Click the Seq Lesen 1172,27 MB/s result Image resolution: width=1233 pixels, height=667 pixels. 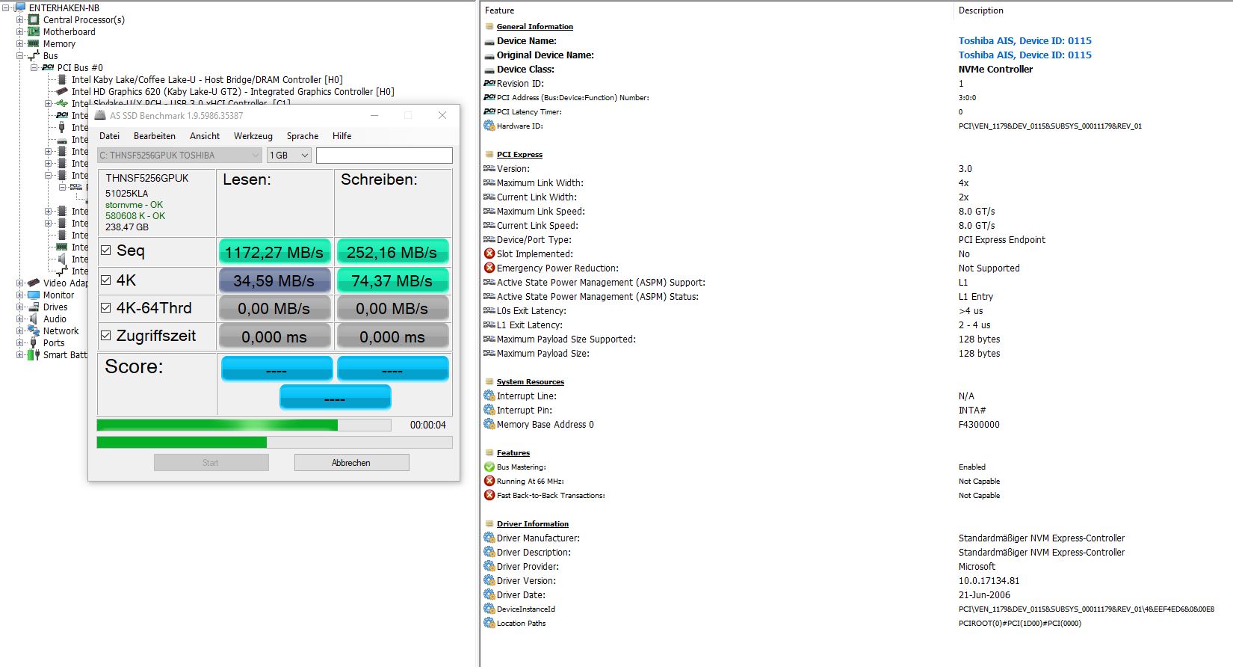coord(274,252)
